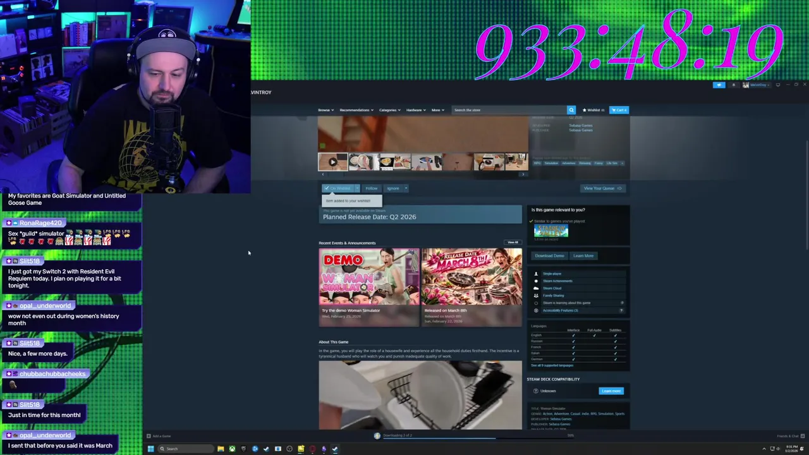Viewport: 809px width, 455px height.
Task: Open the Xbox app taskbar icon
Action: pos(232,449)
